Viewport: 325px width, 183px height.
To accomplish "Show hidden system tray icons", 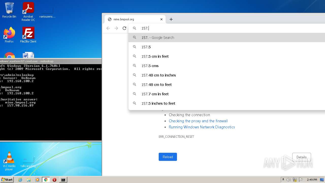I will (x=283, y=180).
